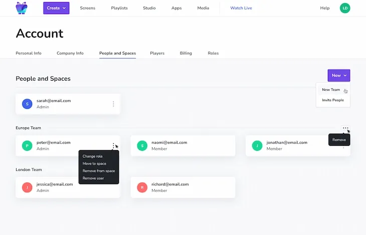Open the Help link
Screen dimensions: 366x235
pos(325,8)
